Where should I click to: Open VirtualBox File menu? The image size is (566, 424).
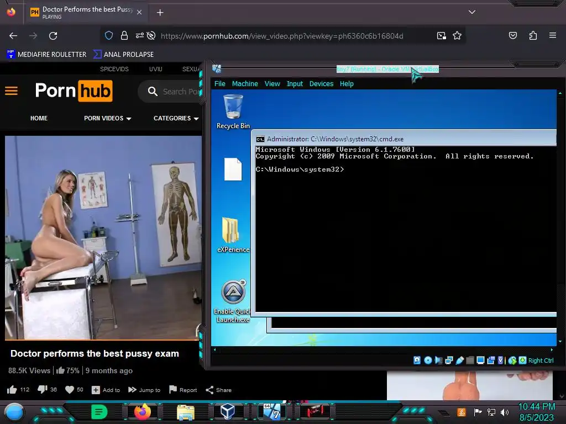pos(219,84)
